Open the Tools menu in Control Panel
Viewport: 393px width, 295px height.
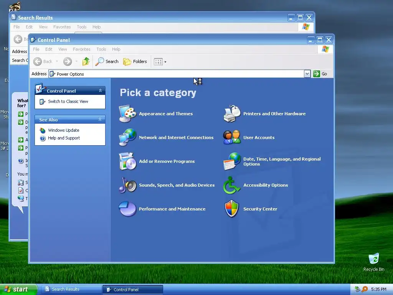pyautogui.click(x=101, y=49)
